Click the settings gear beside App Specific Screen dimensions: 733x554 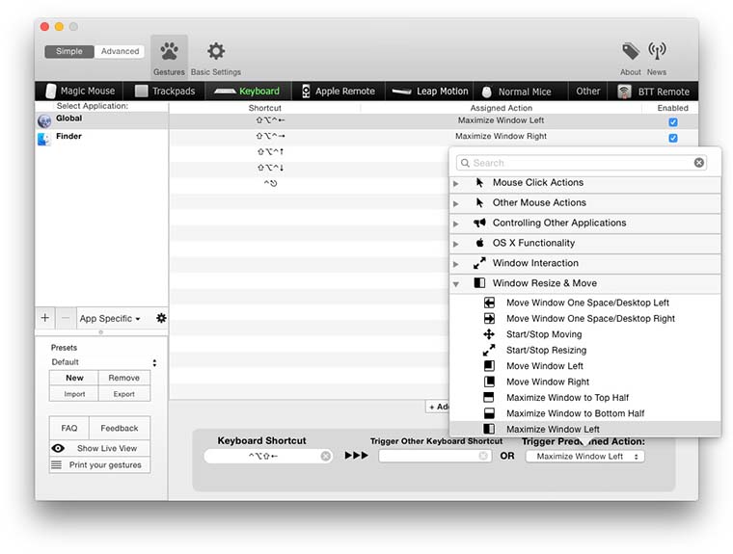[x=161, y=318]
